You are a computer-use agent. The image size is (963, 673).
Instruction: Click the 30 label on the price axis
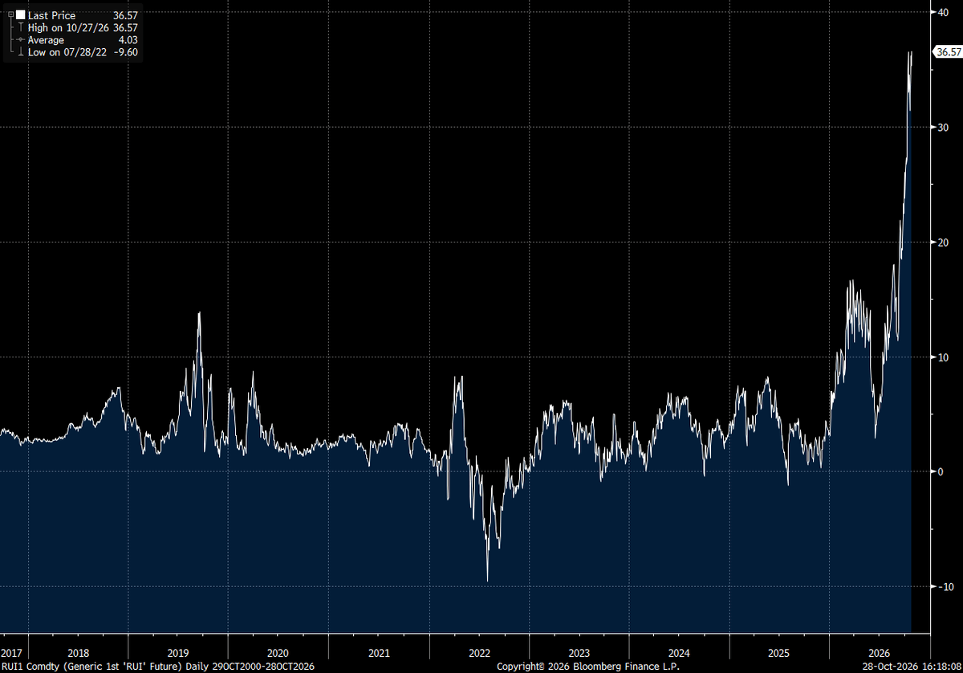pos(944,127)
